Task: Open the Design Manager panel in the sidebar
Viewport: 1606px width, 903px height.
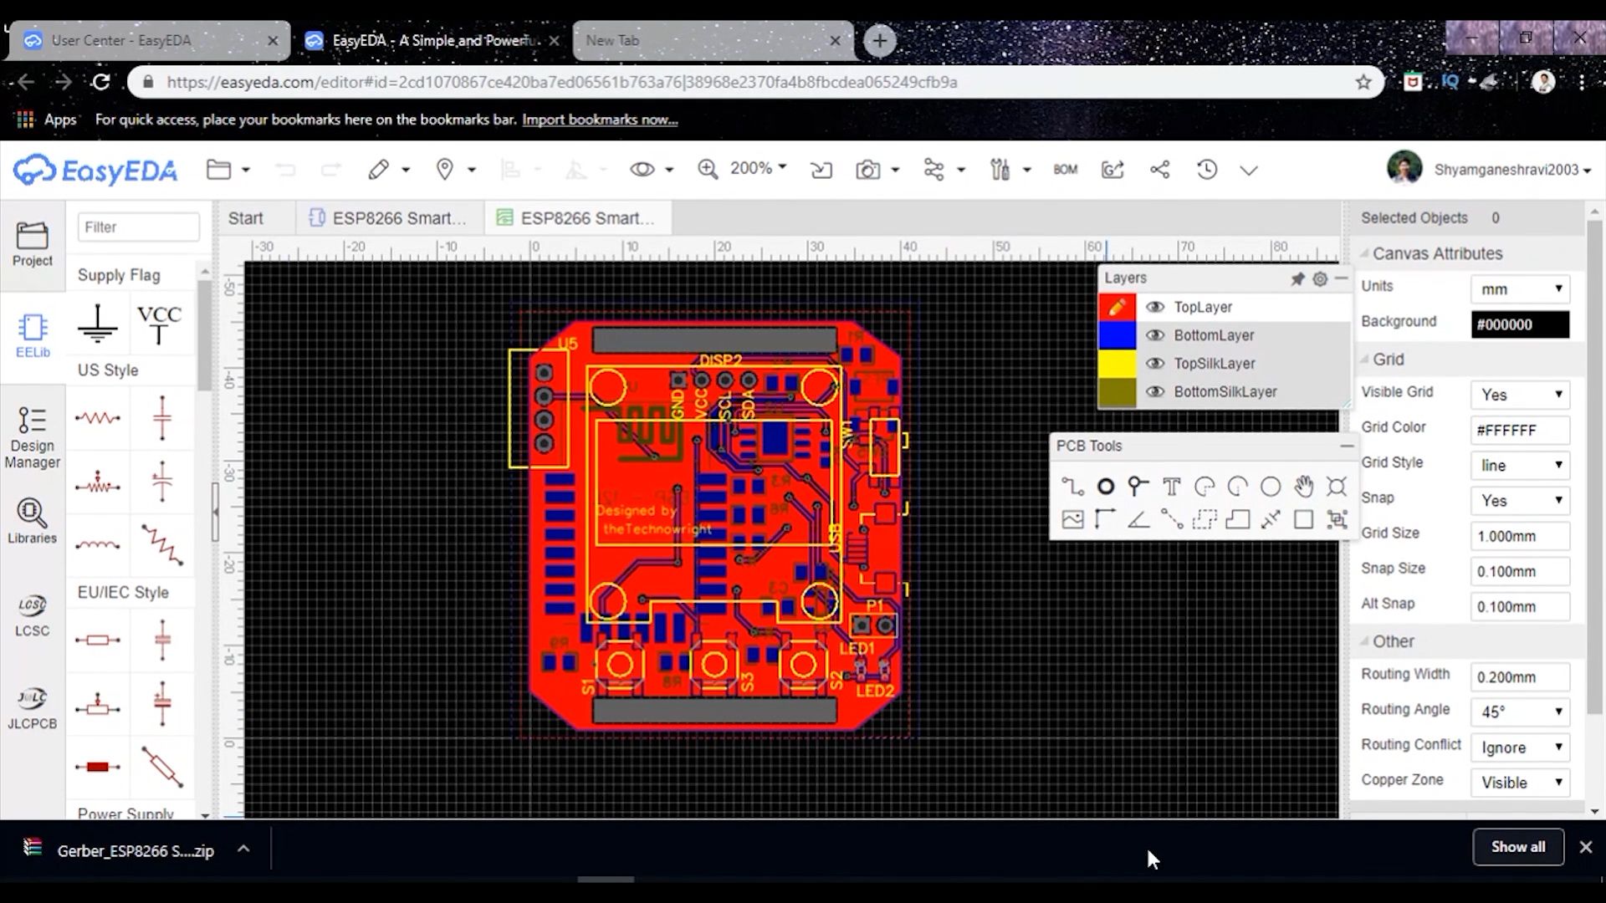Action: pyautogui.click(x=32, y=435)
